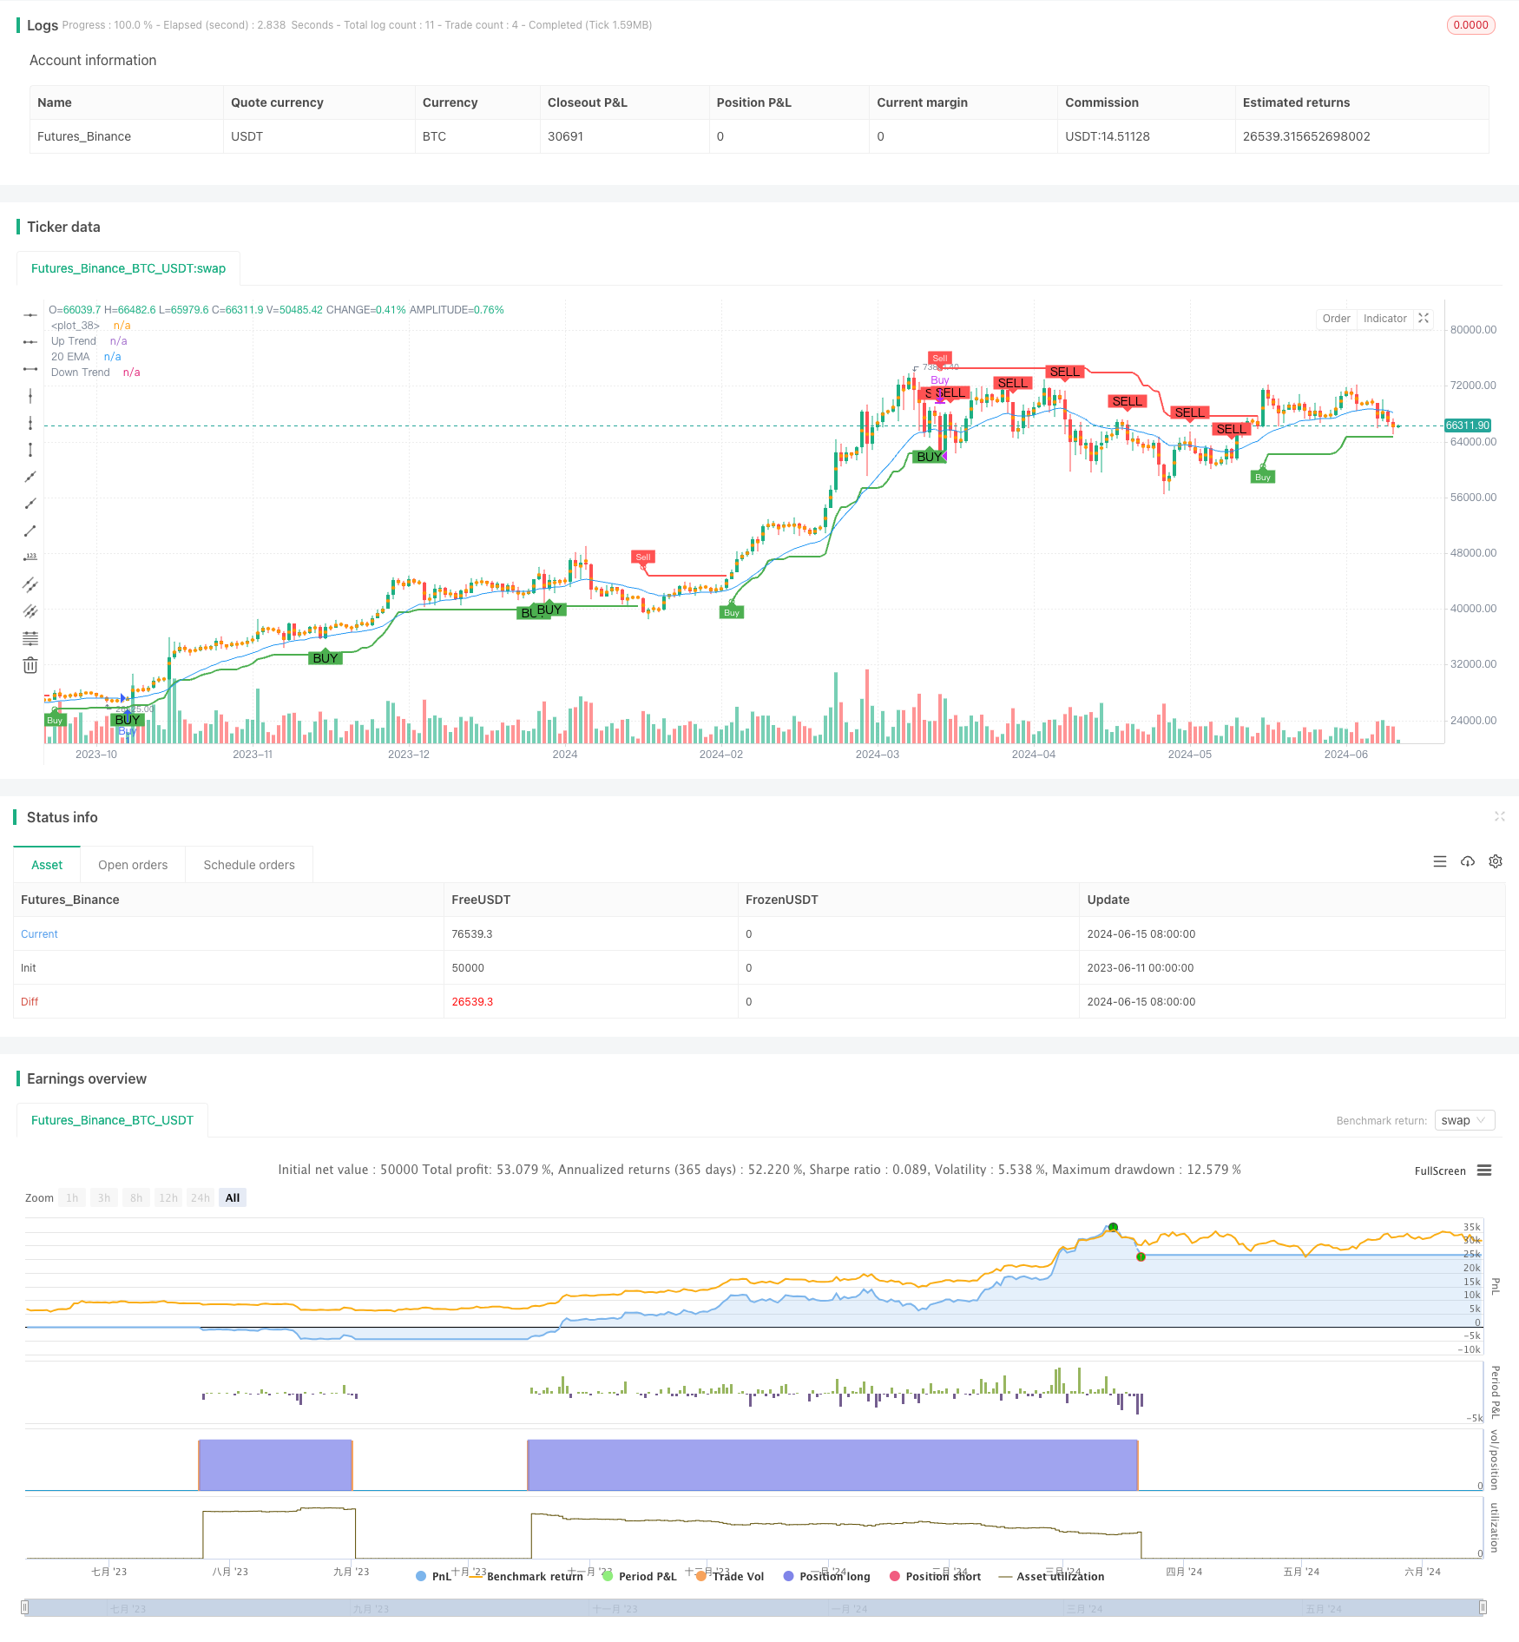This screenshot has width=1519, height=1642.
Task: Select the vertical ray line drawing tool
Action: pos(30,423)
